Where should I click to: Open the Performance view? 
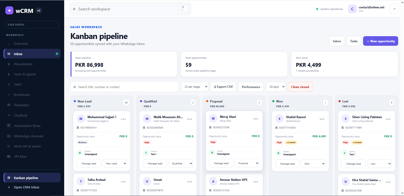(251, 87)
